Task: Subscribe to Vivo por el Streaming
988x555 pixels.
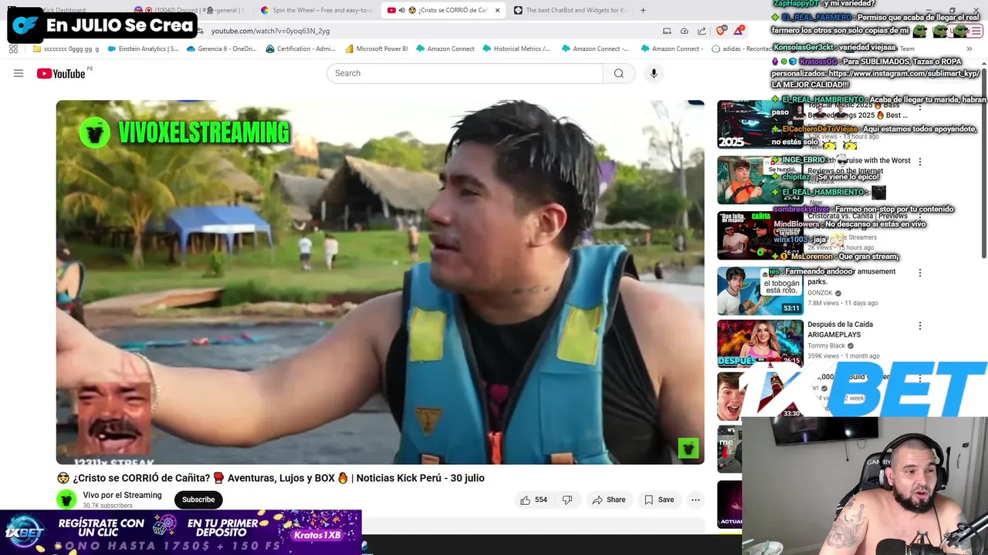Action: pos(198,499)
